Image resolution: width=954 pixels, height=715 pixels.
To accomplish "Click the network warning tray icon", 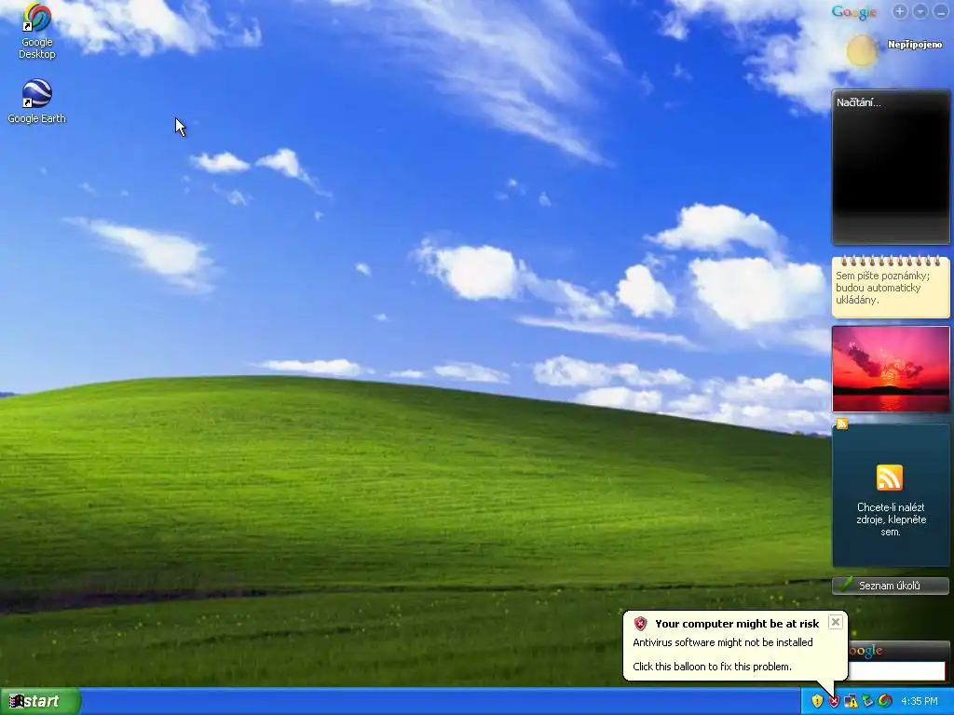I will coord(851,701).
